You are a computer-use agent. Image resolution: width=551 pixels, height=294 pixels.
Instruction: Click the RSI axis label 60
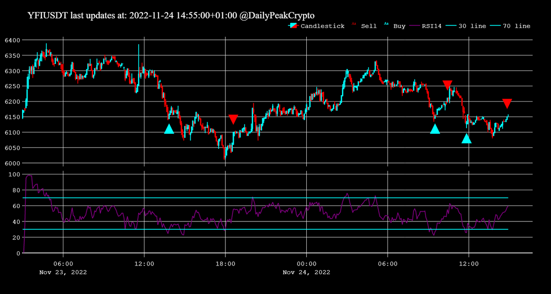point(15,206)
